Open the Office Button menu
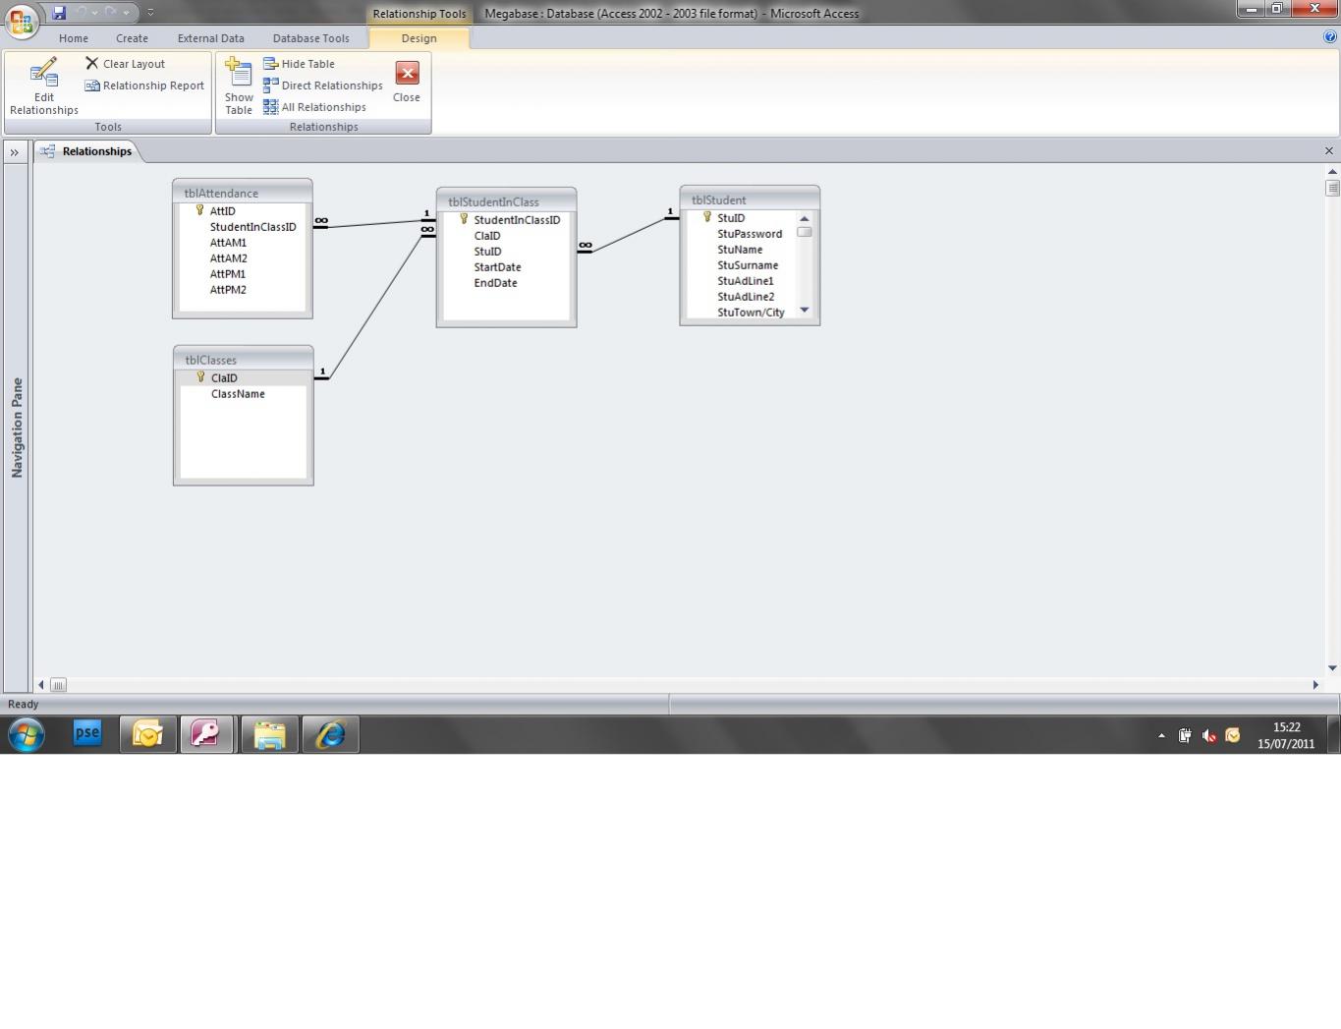The image size is (1341, 1029). pos(21,20)
